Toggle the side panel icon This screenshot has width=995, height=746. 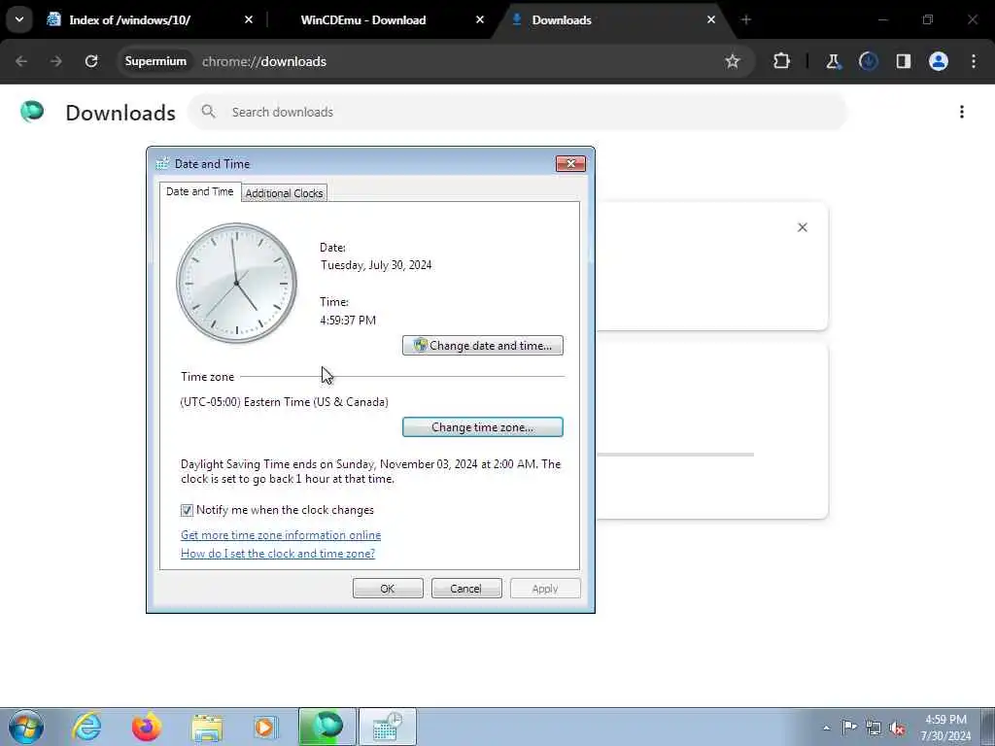point(903,61)
